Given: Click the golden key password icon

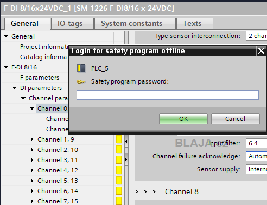Looking at the screenshot, I should (x=81, y=82).
